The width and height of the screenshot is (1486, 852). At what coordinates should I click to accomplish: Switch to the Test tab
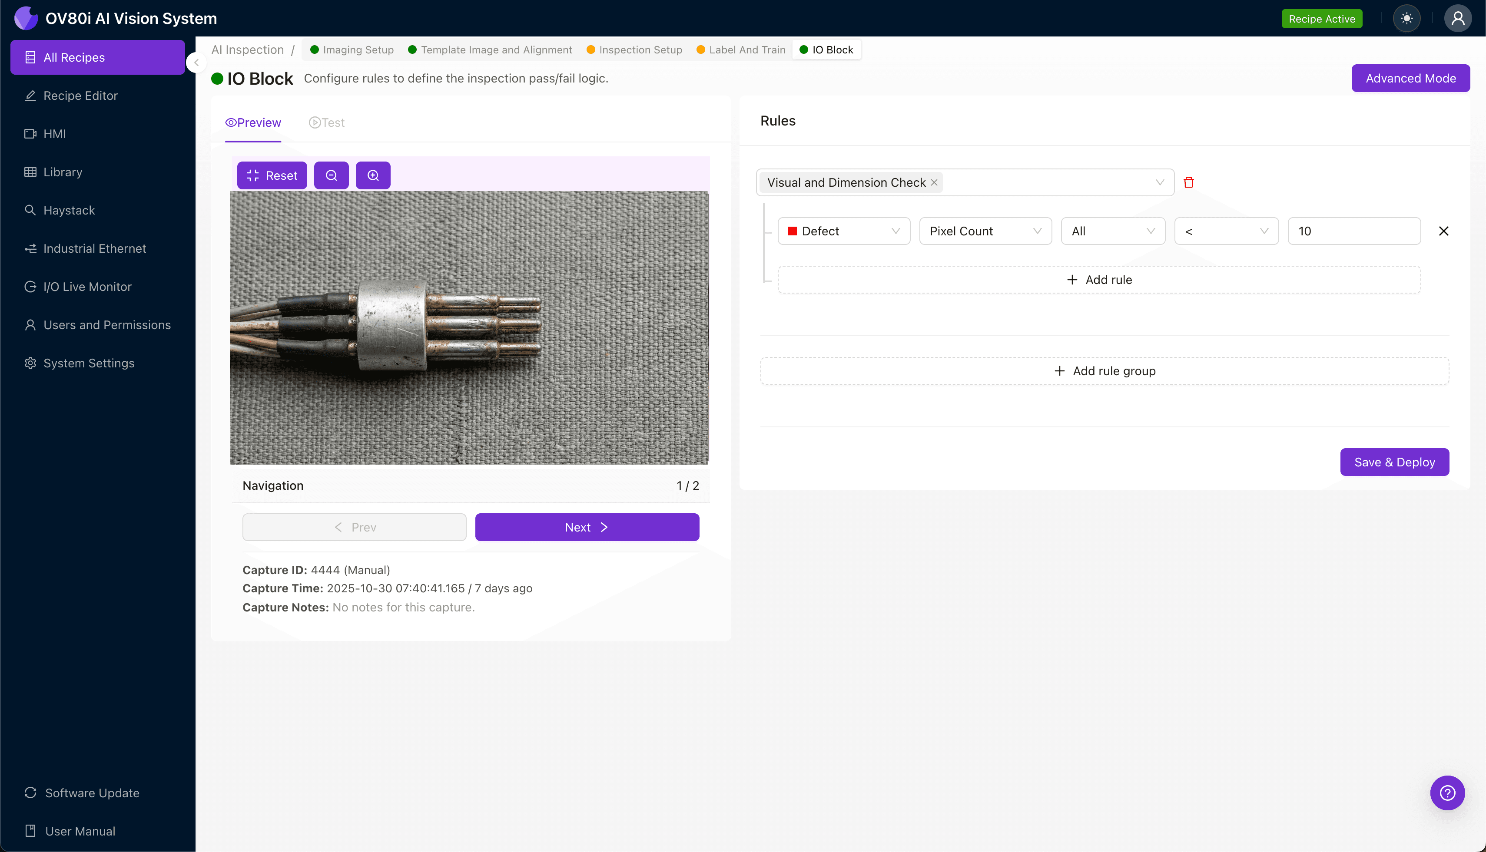(327, 123)
